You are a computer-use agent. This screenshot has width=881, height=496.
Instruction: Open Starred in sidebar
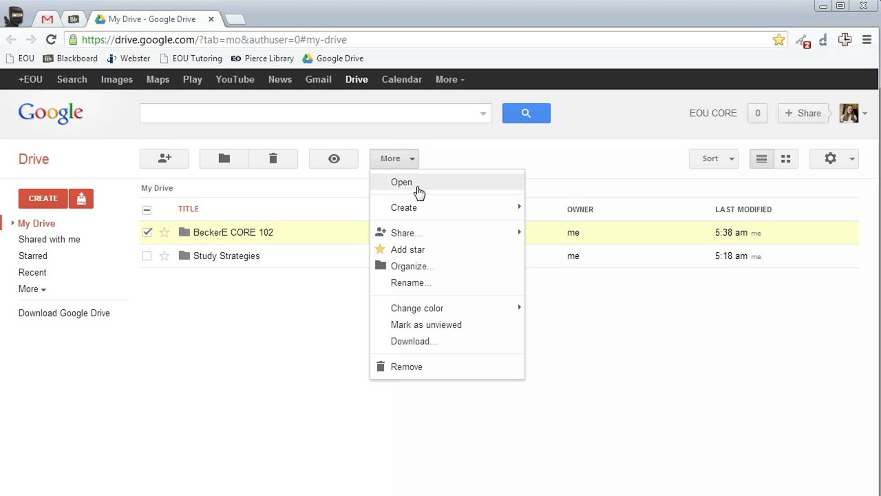click(x=33, y=256)
